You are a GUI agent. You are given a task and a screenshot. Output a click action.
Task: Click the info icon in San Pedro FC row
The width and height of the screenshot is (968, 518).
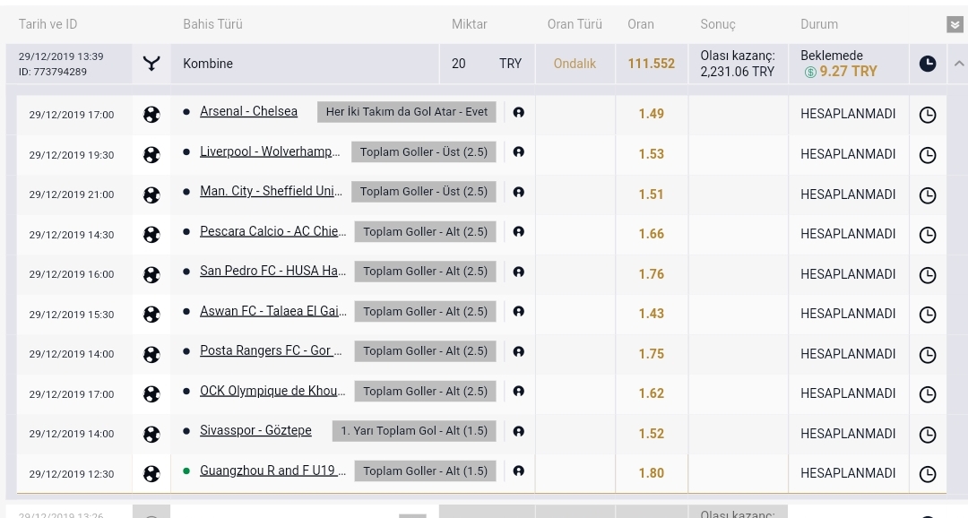click(519, 271)
